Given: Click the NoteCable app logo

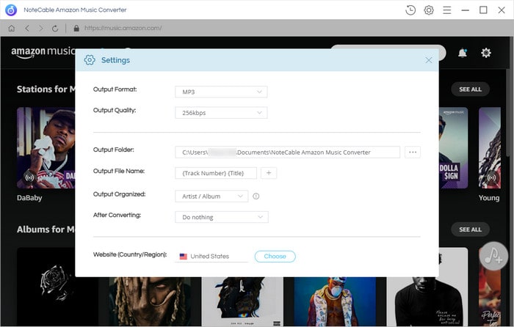Looking at the screenshot, I should click(x=11, y=10).
